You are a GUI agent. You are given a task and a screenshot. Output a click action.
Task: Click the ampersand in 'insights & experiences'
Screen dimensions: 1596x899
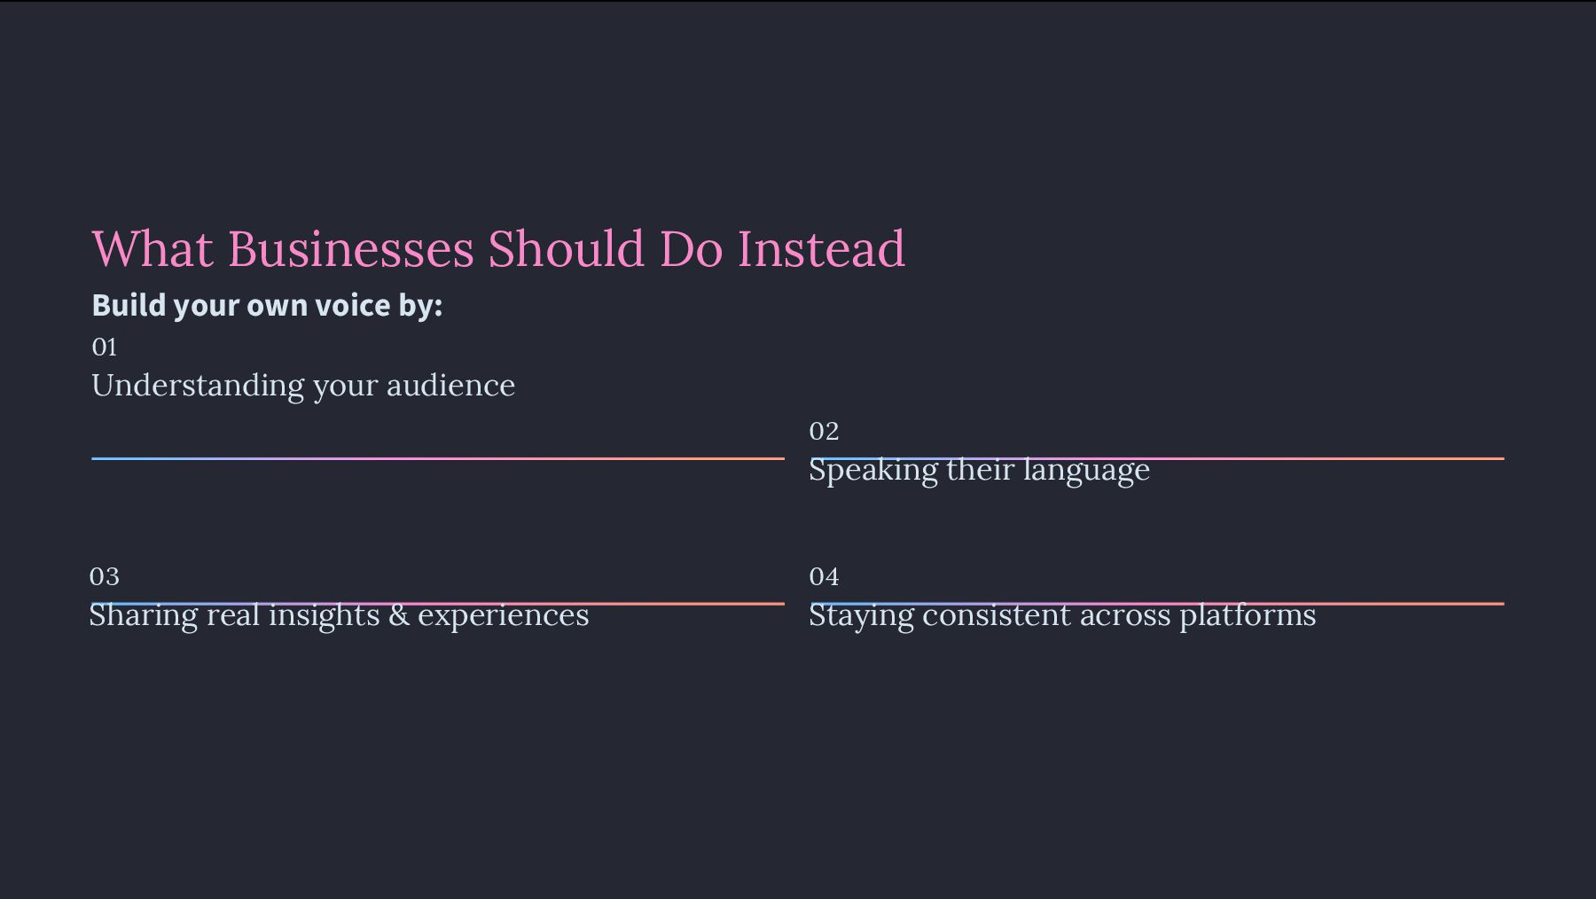coord(399,615)
